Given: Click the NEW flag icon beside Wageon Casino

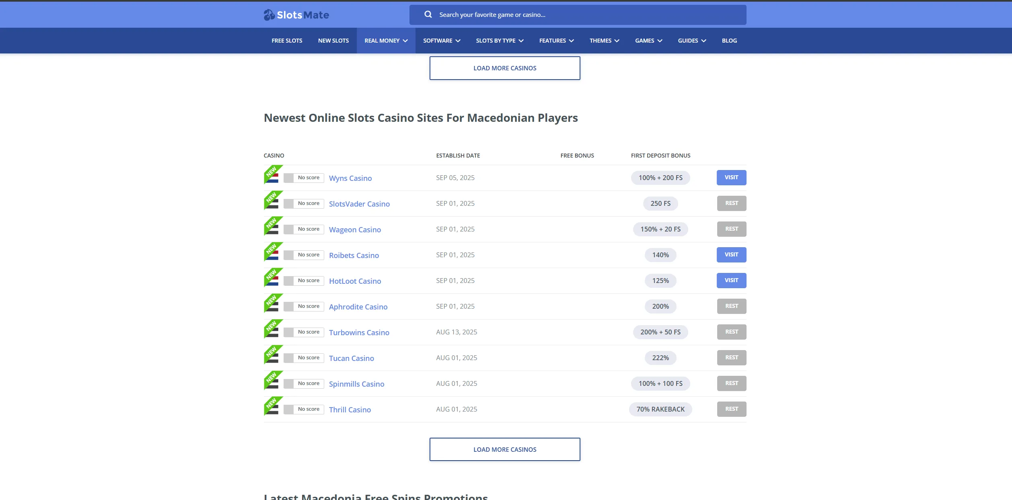Looking at the screenshot, I should tap(273, 226).
